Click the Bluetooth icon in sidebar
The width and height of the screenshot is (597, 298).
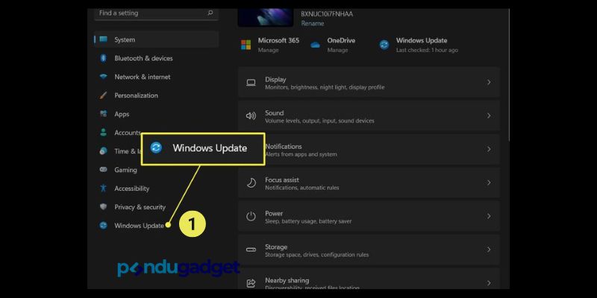[x=103, y=58]
